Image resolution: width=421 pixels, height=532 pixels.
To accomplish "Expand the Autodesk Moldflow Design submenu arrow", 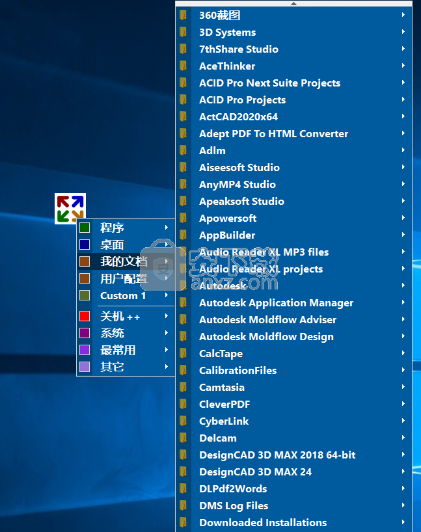I will (403, 336).
